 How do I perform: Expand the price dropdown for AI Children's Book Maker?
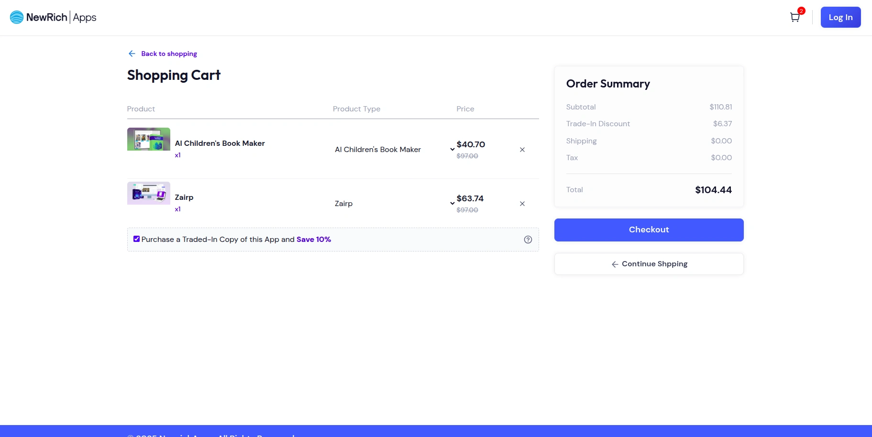coord(452,149)
